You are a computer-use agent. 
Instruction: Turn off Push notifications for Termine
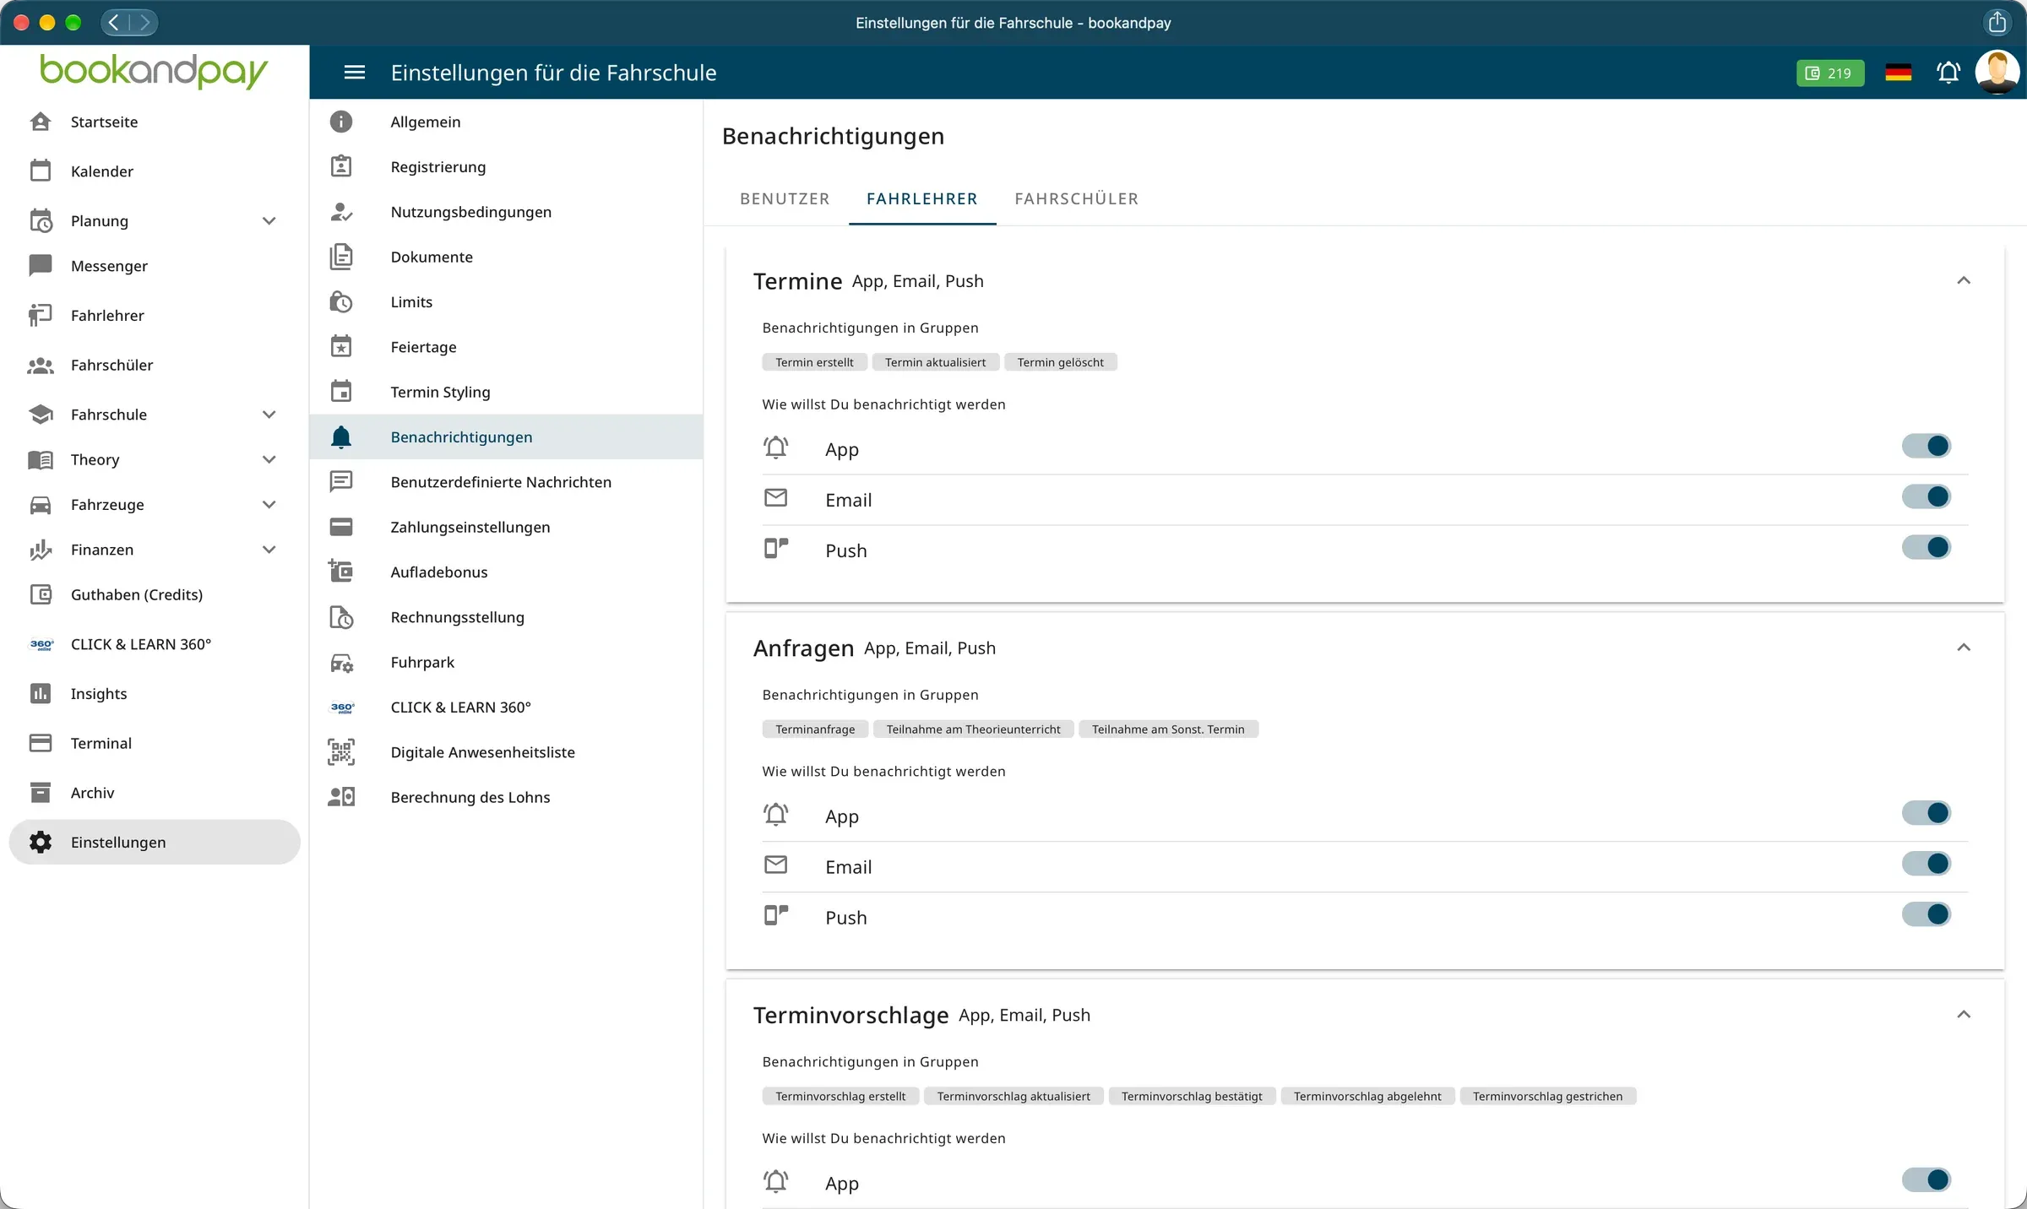1926,547
